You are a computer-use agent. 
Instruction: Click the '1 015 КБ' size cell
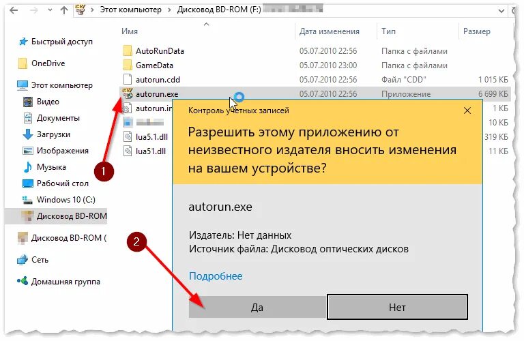tap(493, 80)
